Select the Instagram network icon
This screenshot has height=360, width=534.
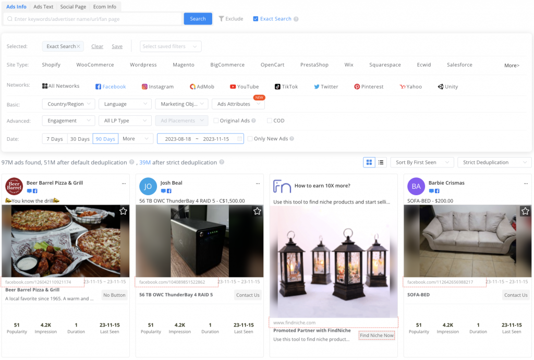coord(144,87)
